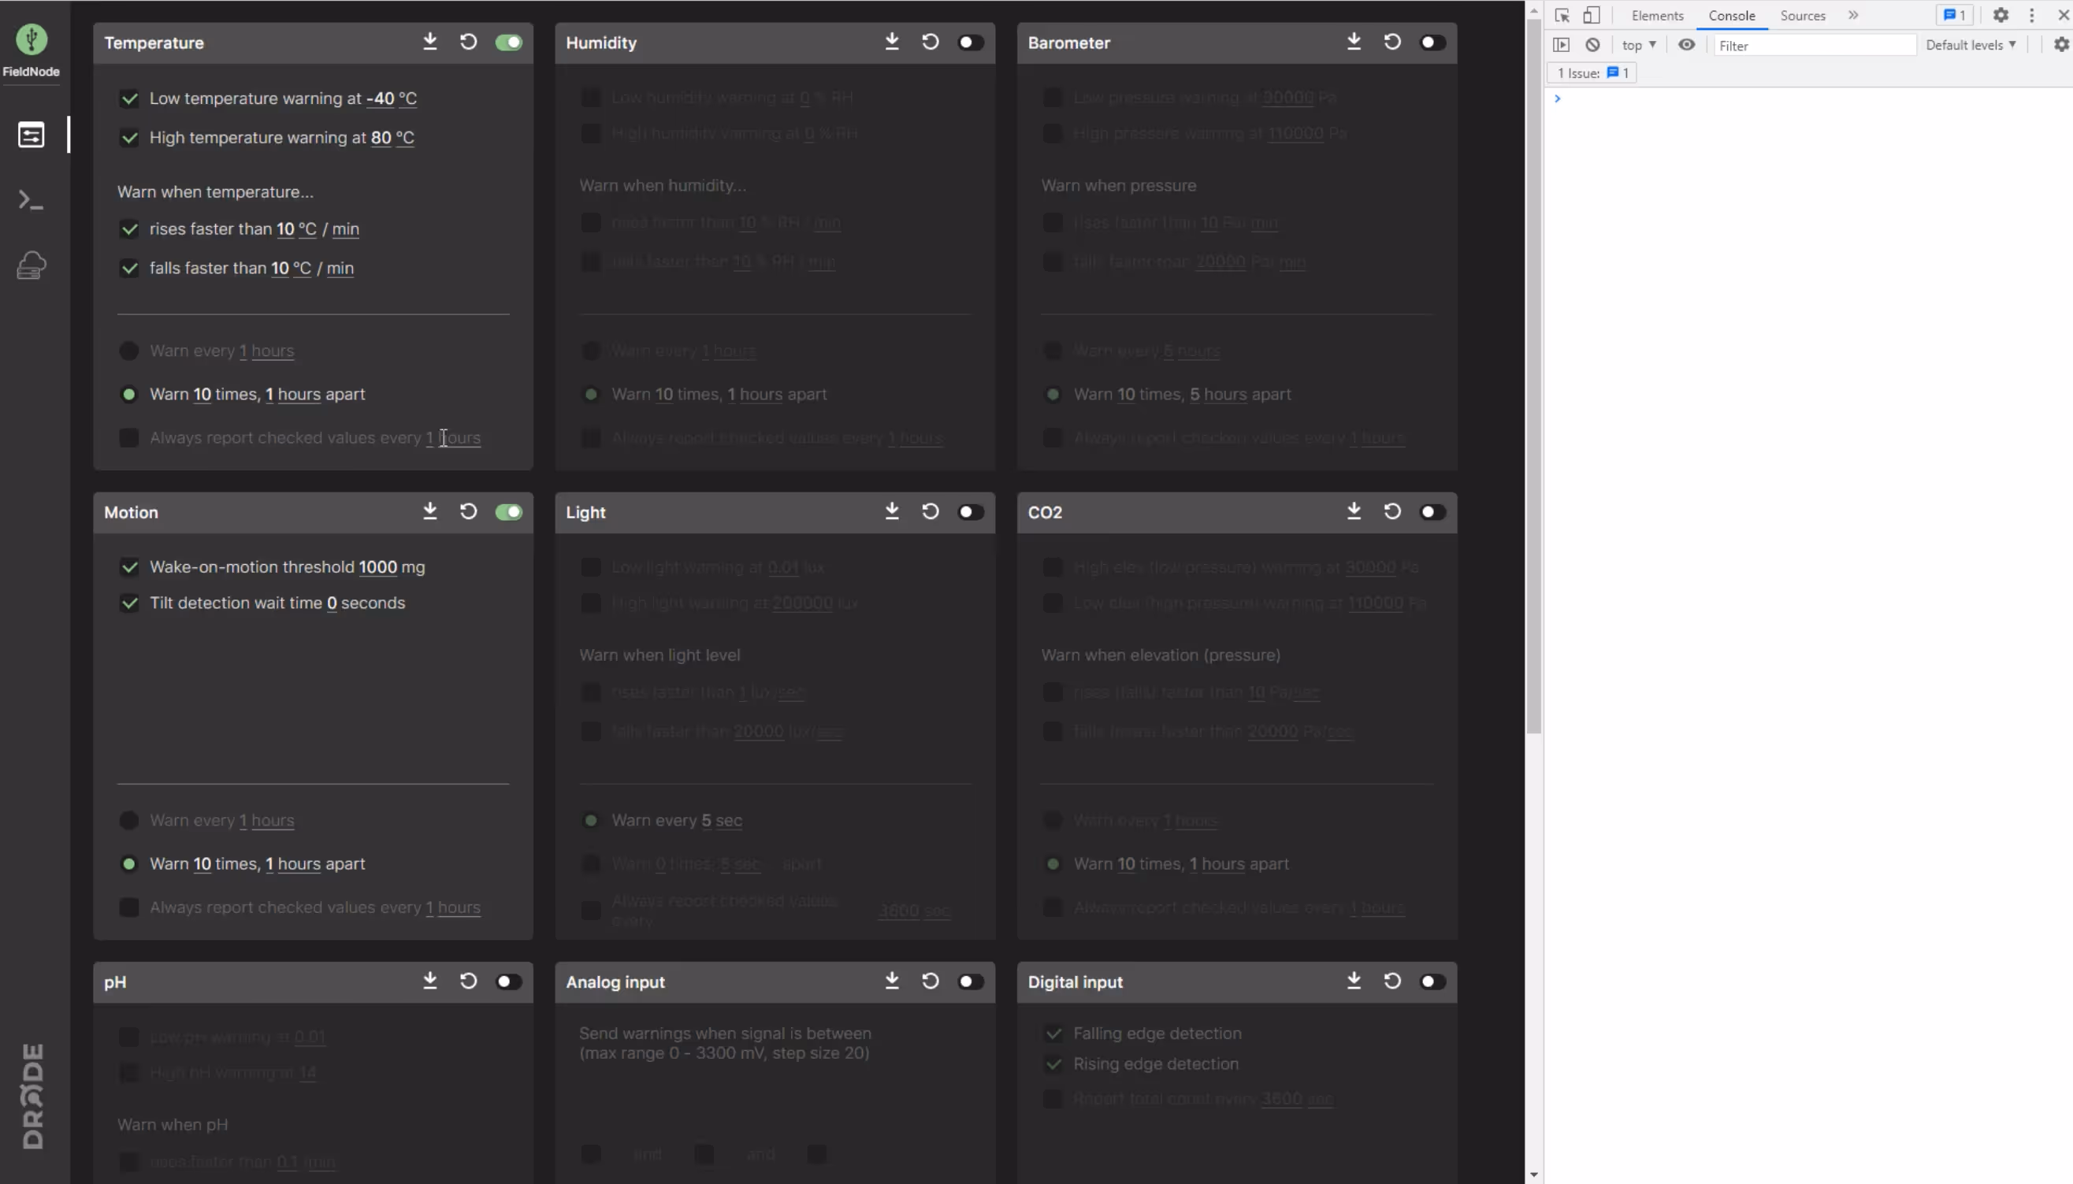Open the 1 Issue link

point(1592,73)
